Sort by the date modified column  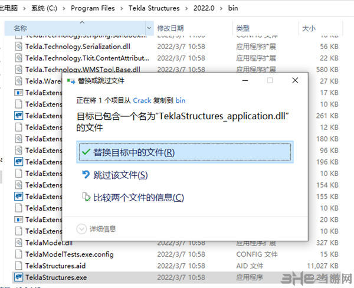[x=171, y=28]
